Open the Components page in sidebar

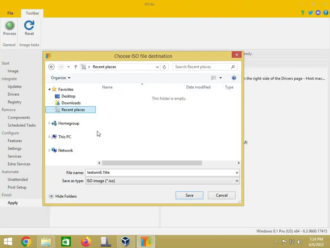[19, 118]
